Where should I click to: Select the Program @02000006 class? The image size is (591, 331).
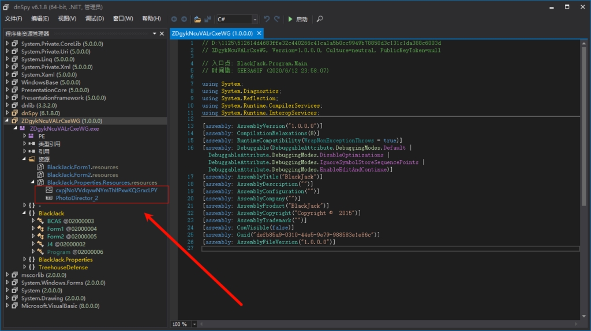75,252
